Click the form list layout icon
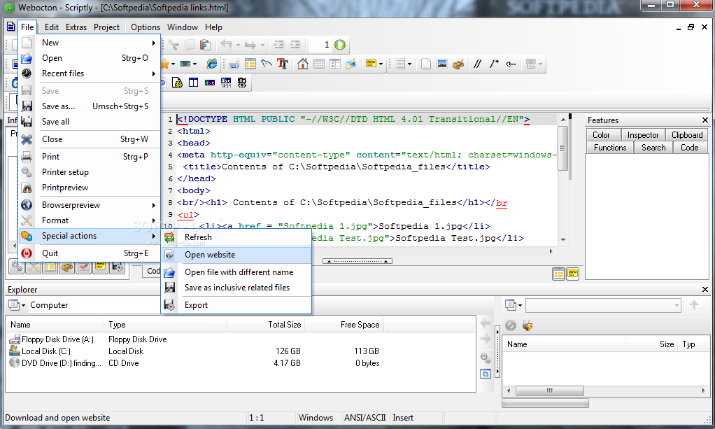The height and width of the screenshot is (429, 715). coord(335,64)
